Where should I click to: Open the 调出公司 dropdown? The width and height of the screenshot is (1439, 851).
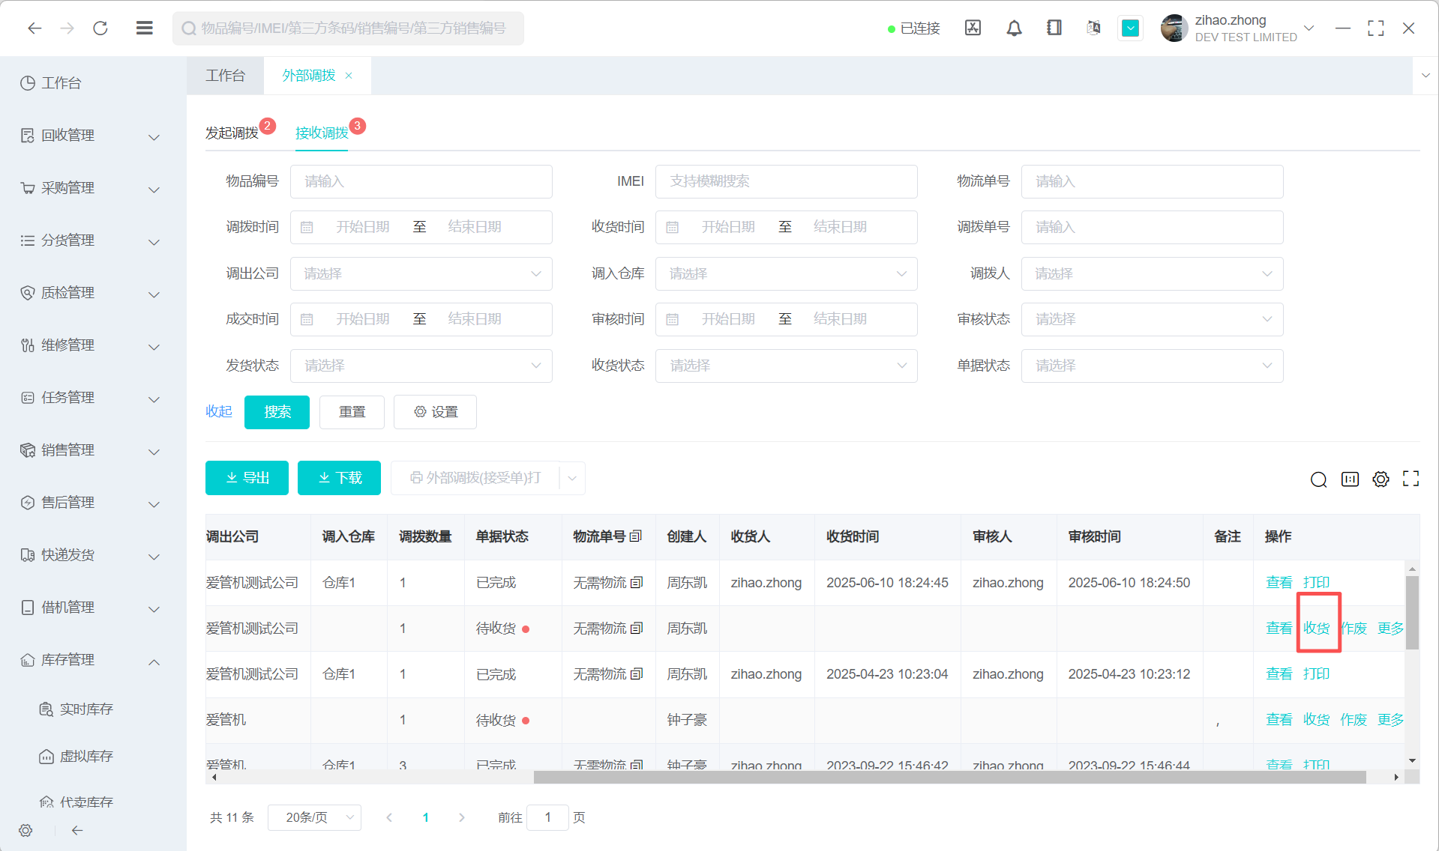click(421, 274)
